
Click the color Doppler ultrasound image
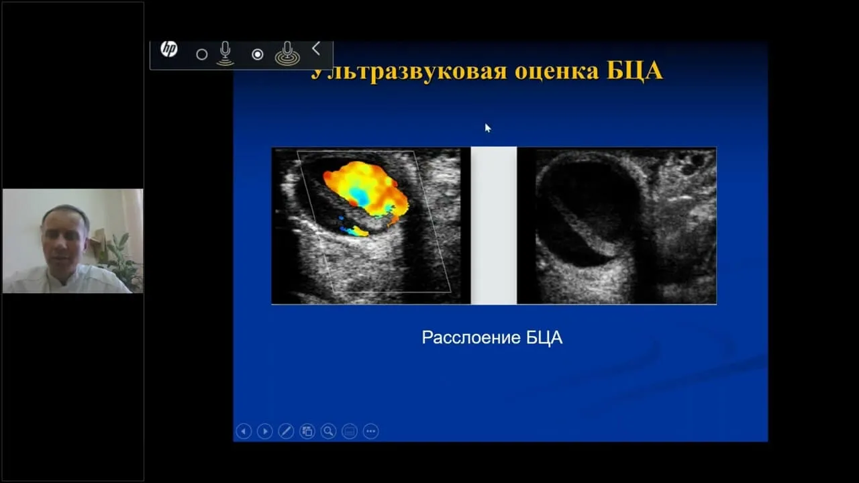pyautogui.click(x=371, y=226)
